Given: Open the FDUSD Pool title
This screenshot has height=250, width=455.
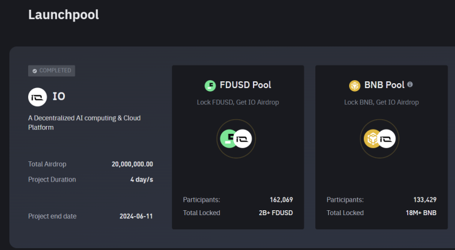Looking at the screenshot, I should click(245, 85).
